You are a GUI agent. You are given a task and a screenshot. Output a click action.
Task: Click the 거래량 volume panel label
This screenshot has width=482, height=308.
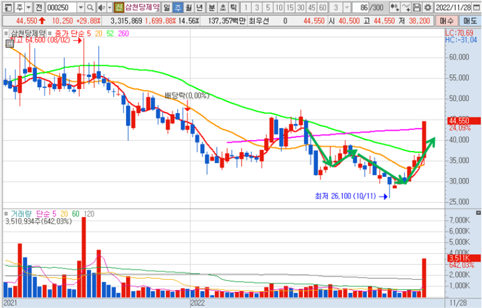point(21,214)
